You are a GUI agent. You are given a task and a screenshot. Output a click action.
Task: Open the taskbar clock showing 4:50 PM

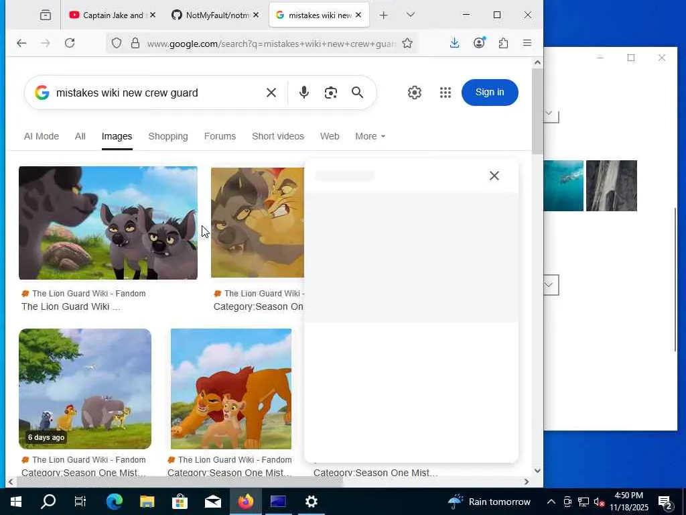[629, 502]
